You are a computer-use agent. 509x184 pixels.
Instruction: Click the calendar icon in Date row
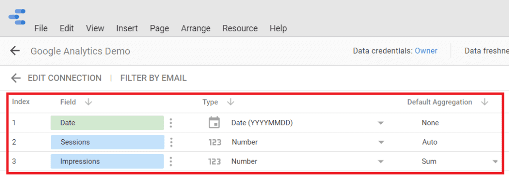coord(214,123)
